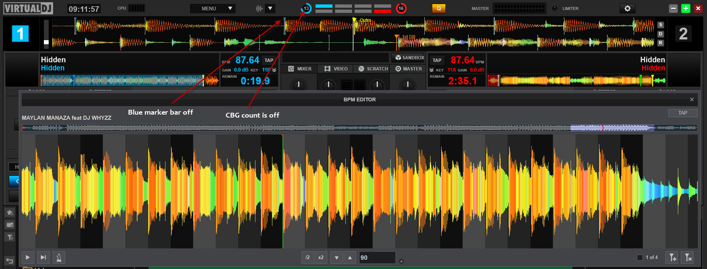Click deck 2 remaining time 2:35.1

click(463, 81)
